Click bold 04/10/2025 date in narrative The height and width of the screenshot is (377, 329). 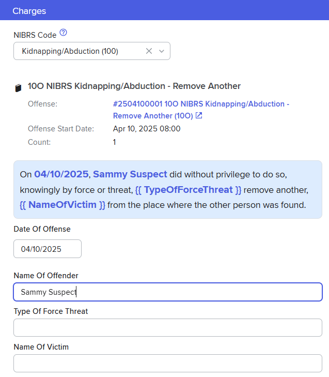(61, 174)
